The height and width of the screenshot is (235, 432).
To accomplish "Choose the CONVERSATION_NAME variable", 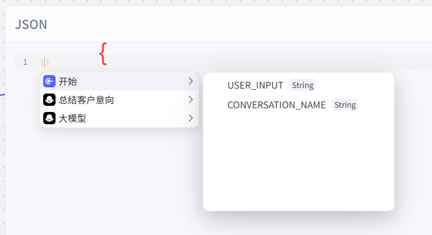I will [x=276, y=105].
